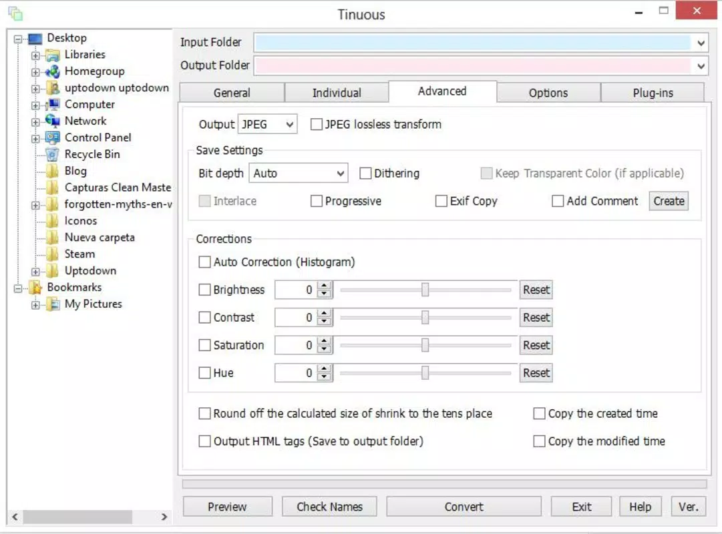Expand the Homegroup tree node

(35, 72)
